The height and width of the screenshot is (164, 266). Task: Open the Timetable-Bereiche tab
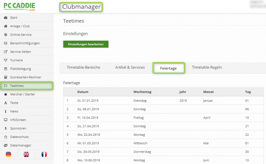click(x=83, y=67)
